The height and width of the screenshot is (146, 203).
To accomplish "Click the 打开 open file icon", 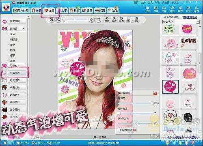I will click(x=148, y=9).
